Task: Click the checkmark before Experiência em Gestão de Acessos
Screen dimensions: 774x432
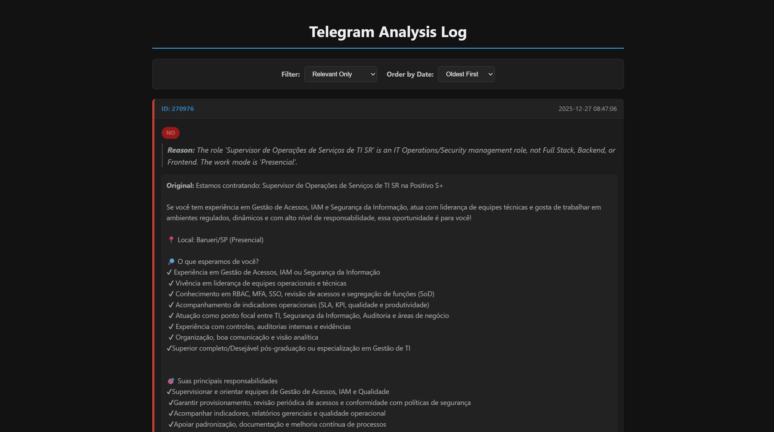Action: click(x=169, y=272)
